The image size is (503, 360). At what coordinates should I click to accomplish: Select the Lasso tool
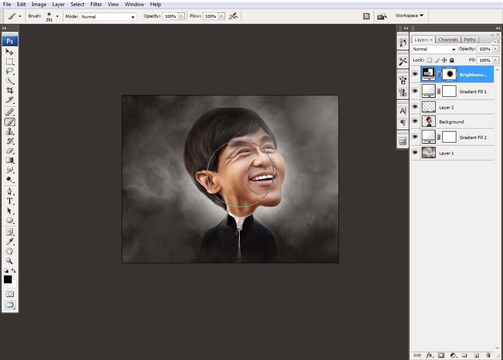[x=10, y=71]
